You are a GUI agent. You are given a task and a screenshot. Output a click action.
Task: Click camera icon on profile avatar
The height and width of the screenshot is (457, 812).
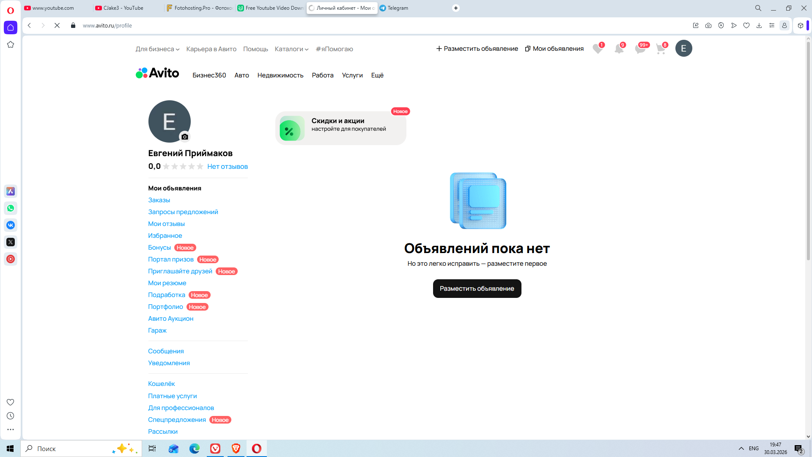(185, 137)
